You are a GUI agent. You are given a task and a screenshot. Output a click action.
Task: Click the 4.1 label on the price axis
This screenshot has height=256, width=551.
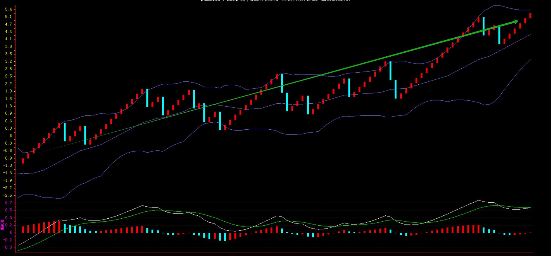pyautogui.click(x=8, y=39)
